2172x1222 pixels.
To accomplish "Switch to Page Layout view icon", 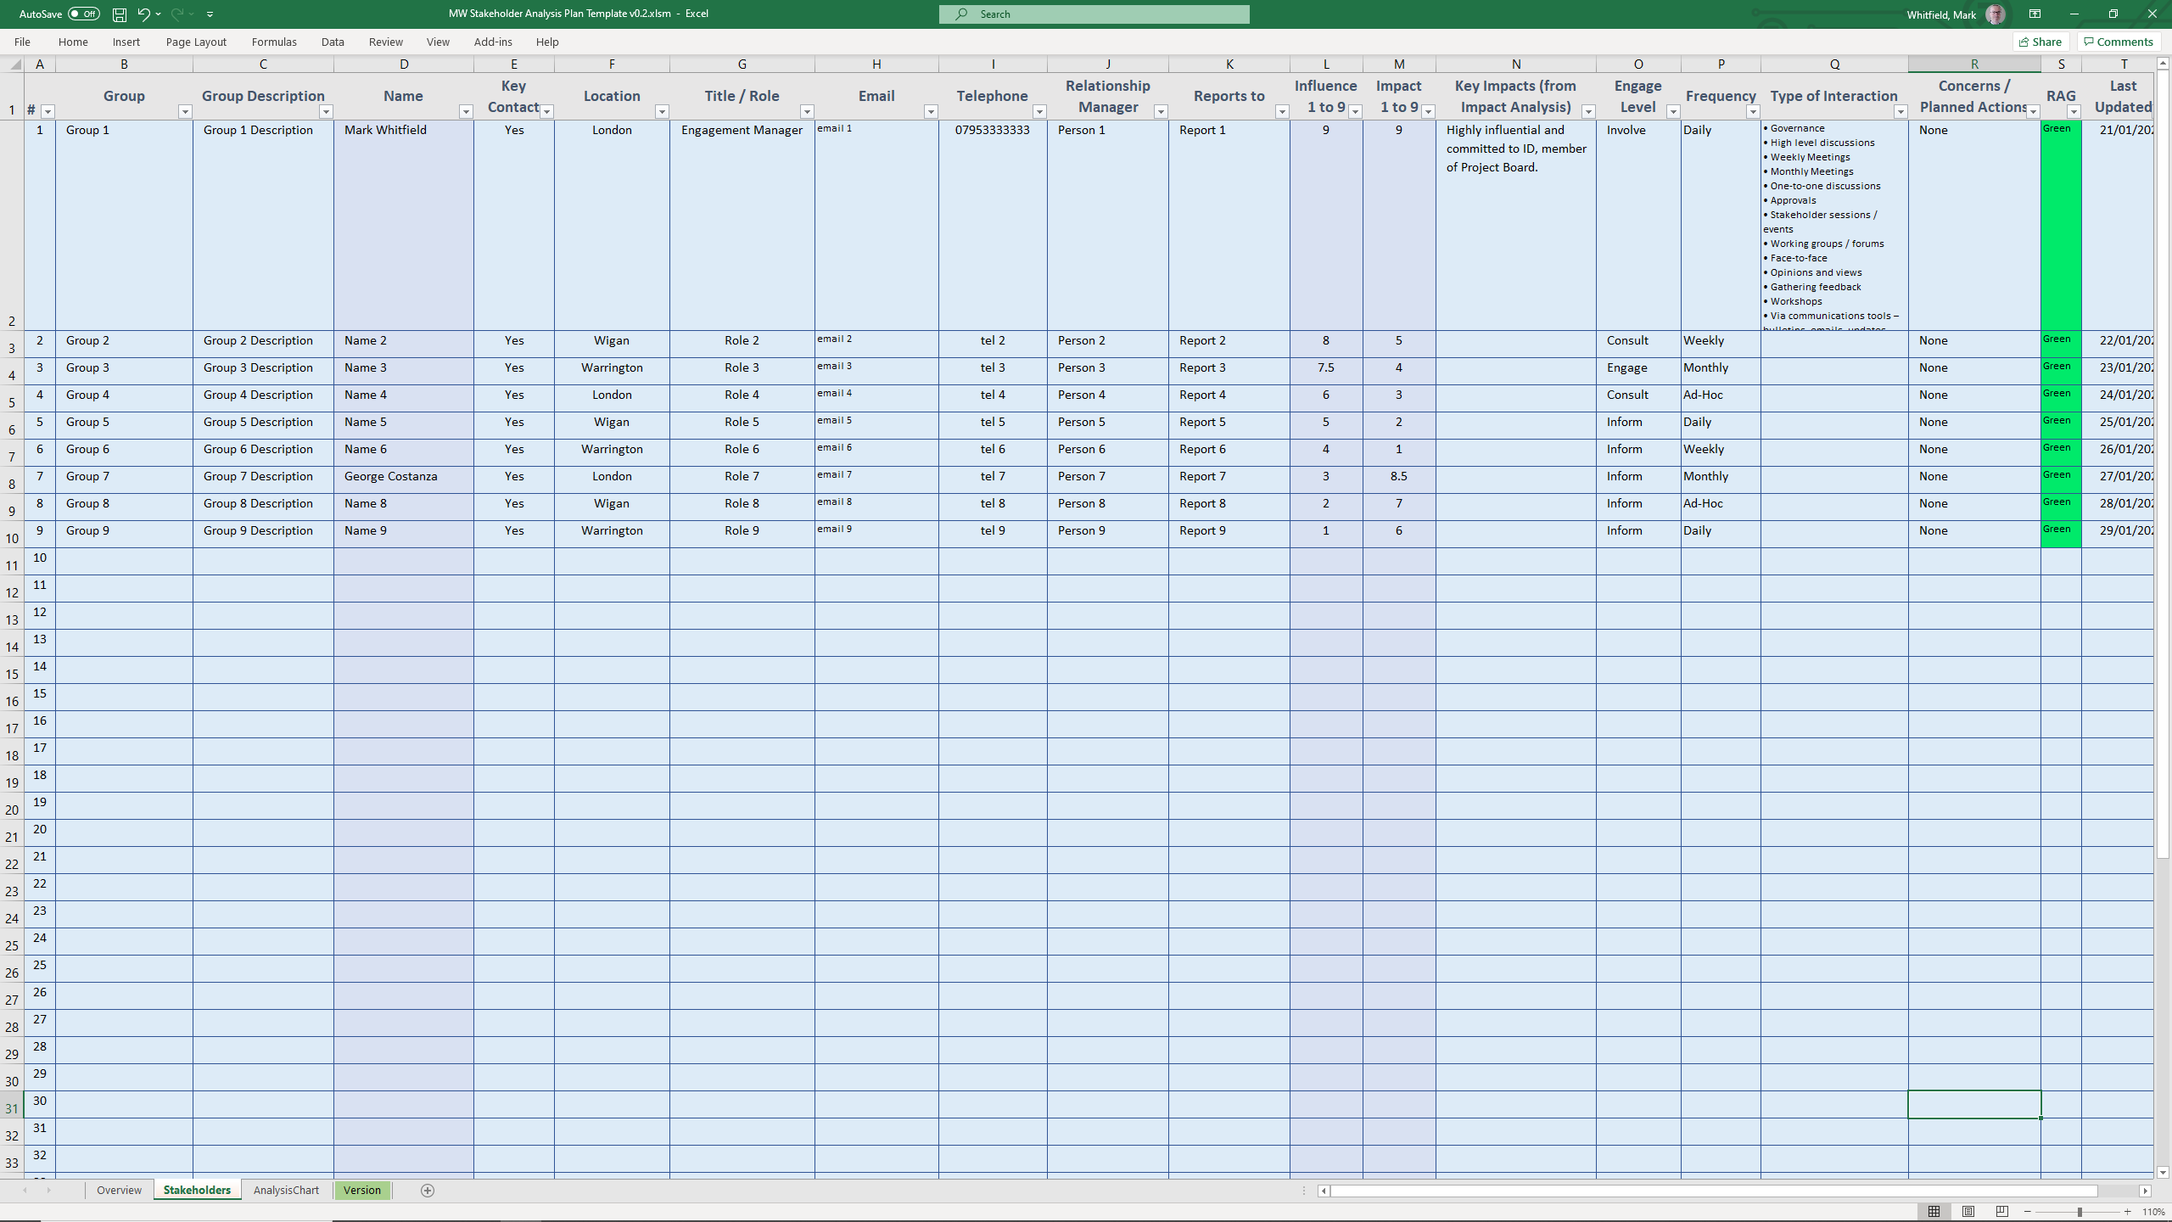I will click(1968, 1212).
